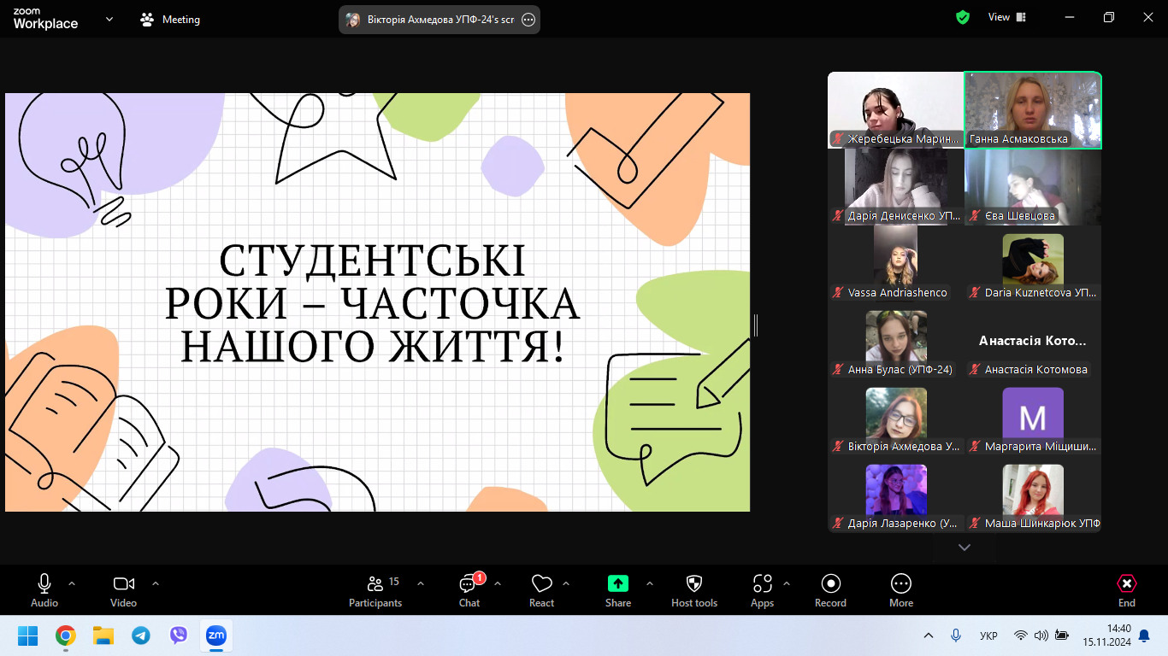1168x656 pixels.
Task: Open Viber from taskbar
Action: coord(179,635)
